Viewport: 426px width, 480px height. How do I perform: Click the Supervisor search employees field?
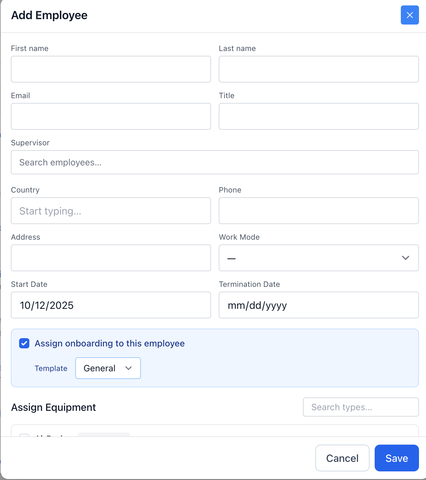pos(215,162)
